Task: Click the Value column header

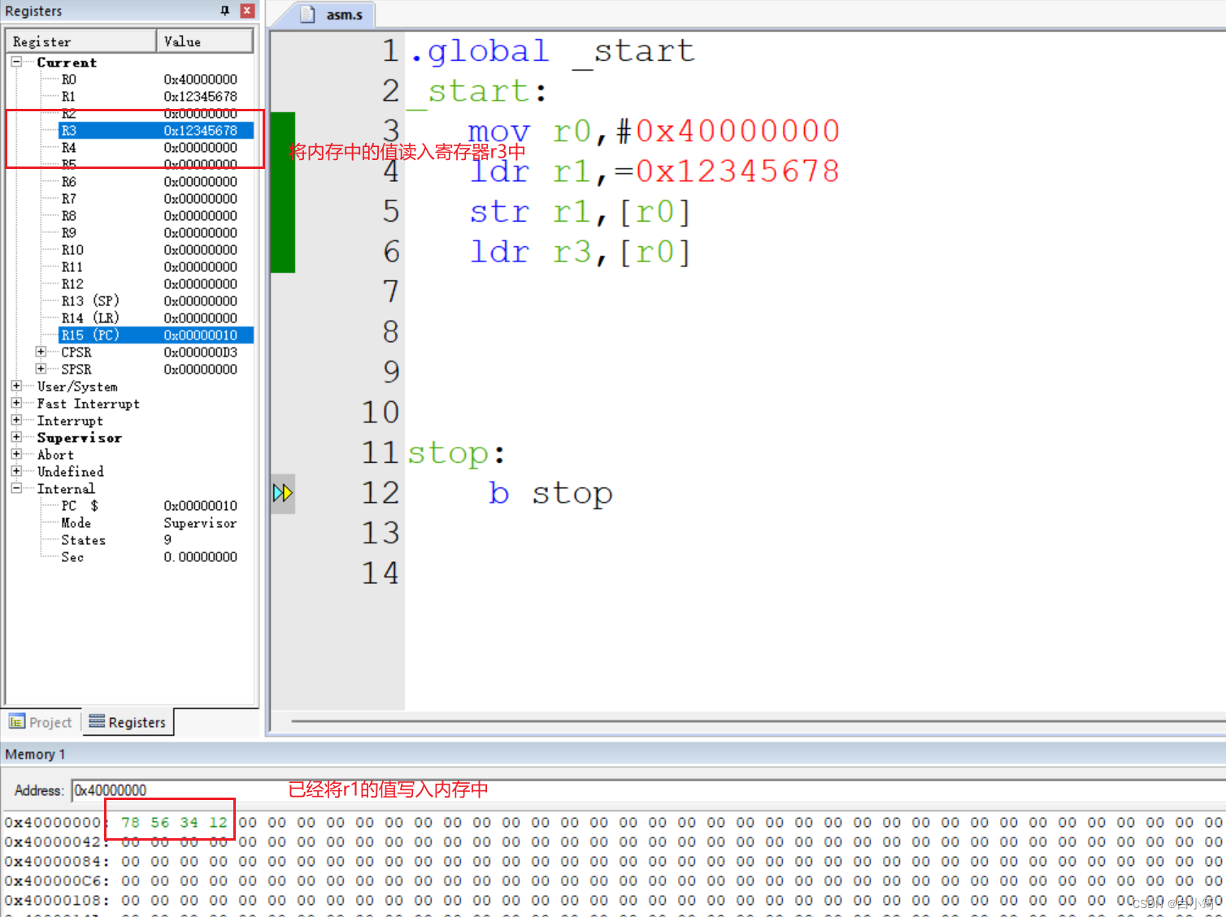Action: pyautogui.click(x=204, y=41)
